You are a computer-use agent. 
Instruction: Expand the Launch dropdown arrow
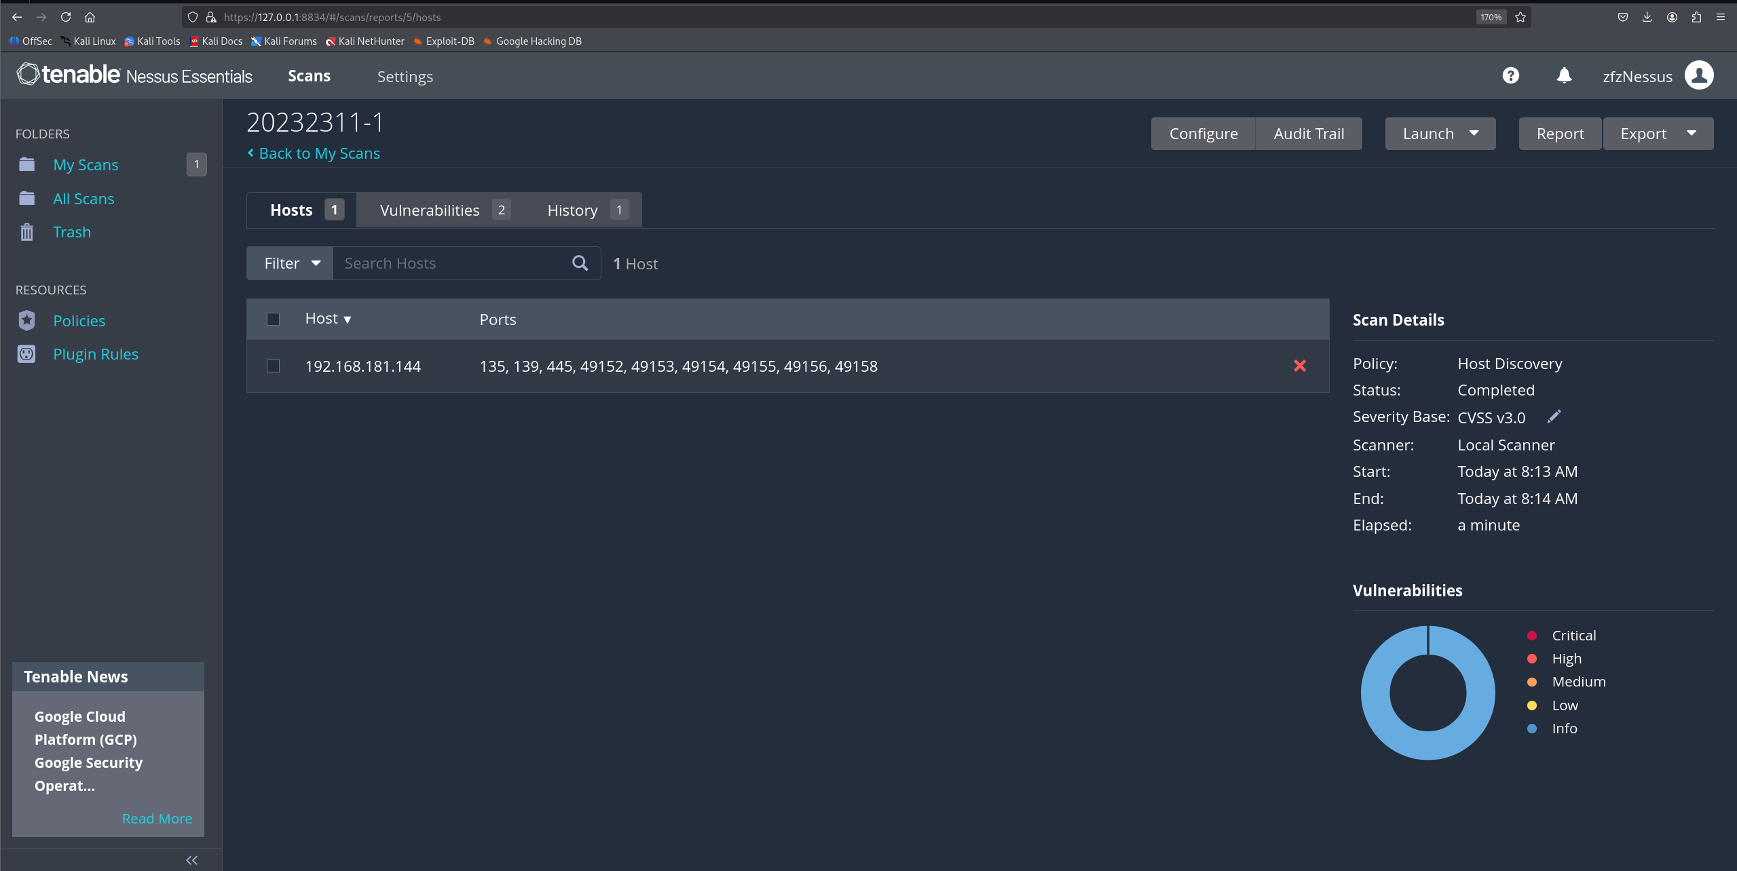[x=1474, y=134]
